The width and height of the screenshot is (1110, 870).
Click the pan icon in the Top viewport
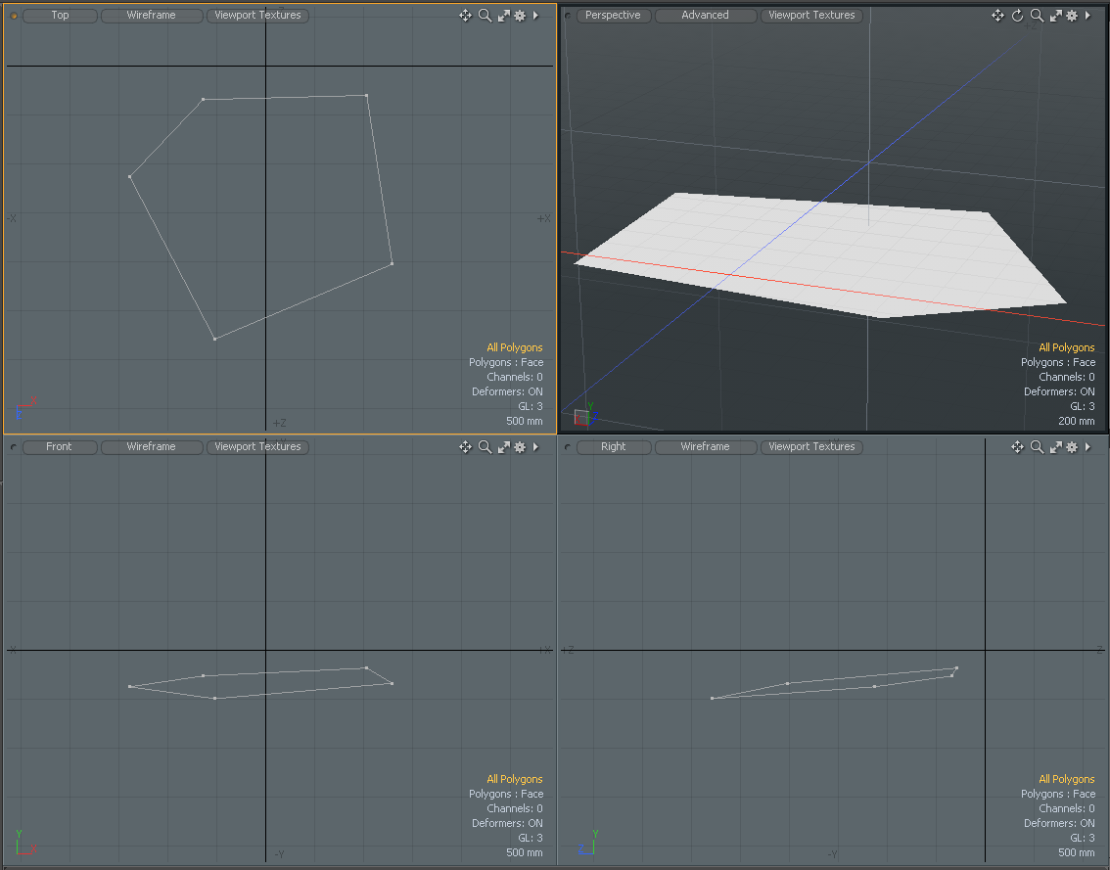pyautogui.click(x=466, y=16)
